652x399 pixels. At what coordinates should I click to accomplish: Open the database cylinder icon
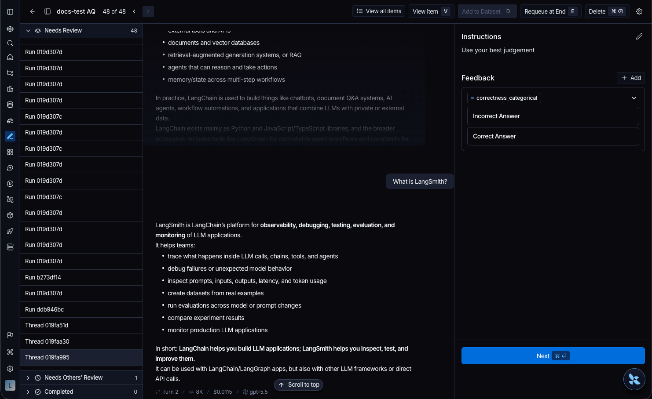coord(10,105)
